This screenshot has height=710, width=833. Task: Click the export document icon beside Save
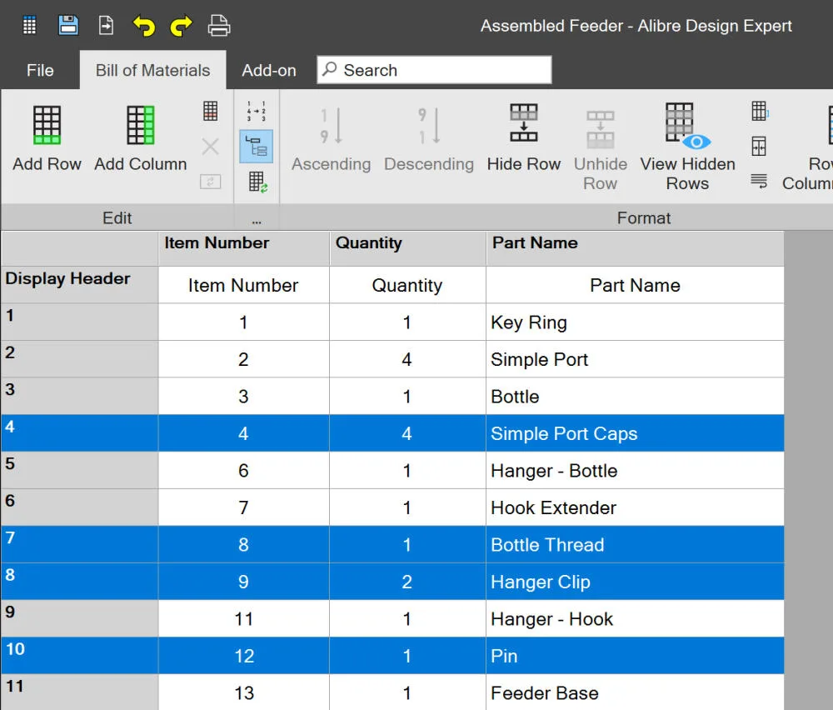[107, 25]
